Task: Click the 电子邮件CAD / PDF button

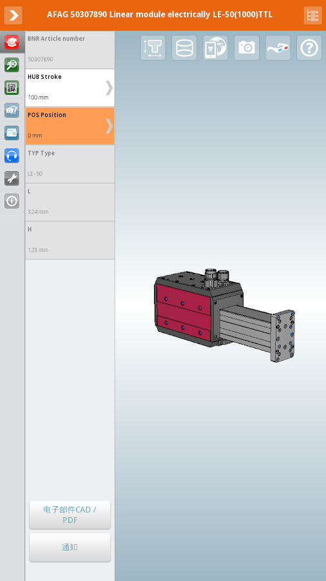Action: pyautogui.click(x=70, y=515)
